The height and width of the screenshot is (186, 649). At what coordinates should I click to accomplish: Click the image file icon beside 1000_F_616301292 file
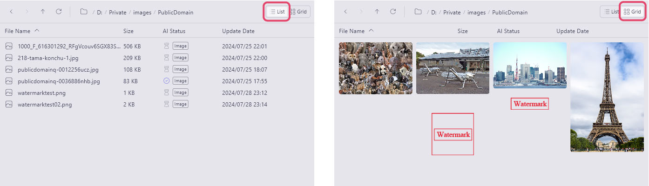9,46
